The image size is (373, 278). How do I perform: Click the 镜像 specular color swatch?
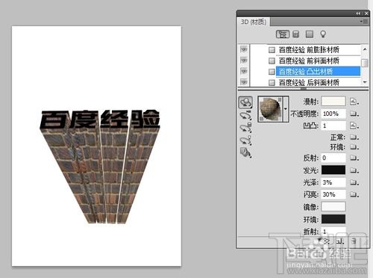click(x=333, y=206)
